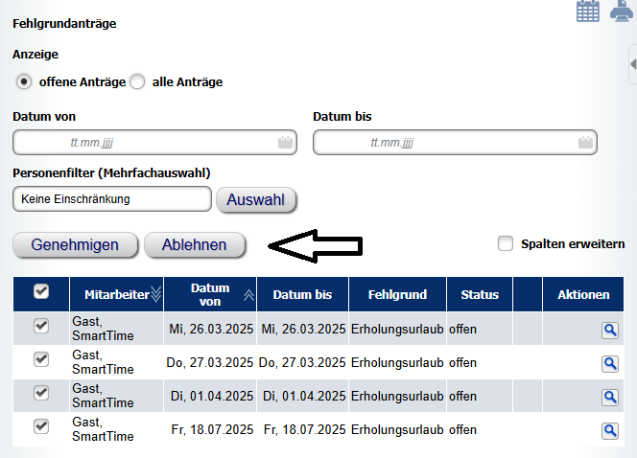Open date picker in Datum von field
The height and width of the screenshot is (458, 637).
pos(285,143)
